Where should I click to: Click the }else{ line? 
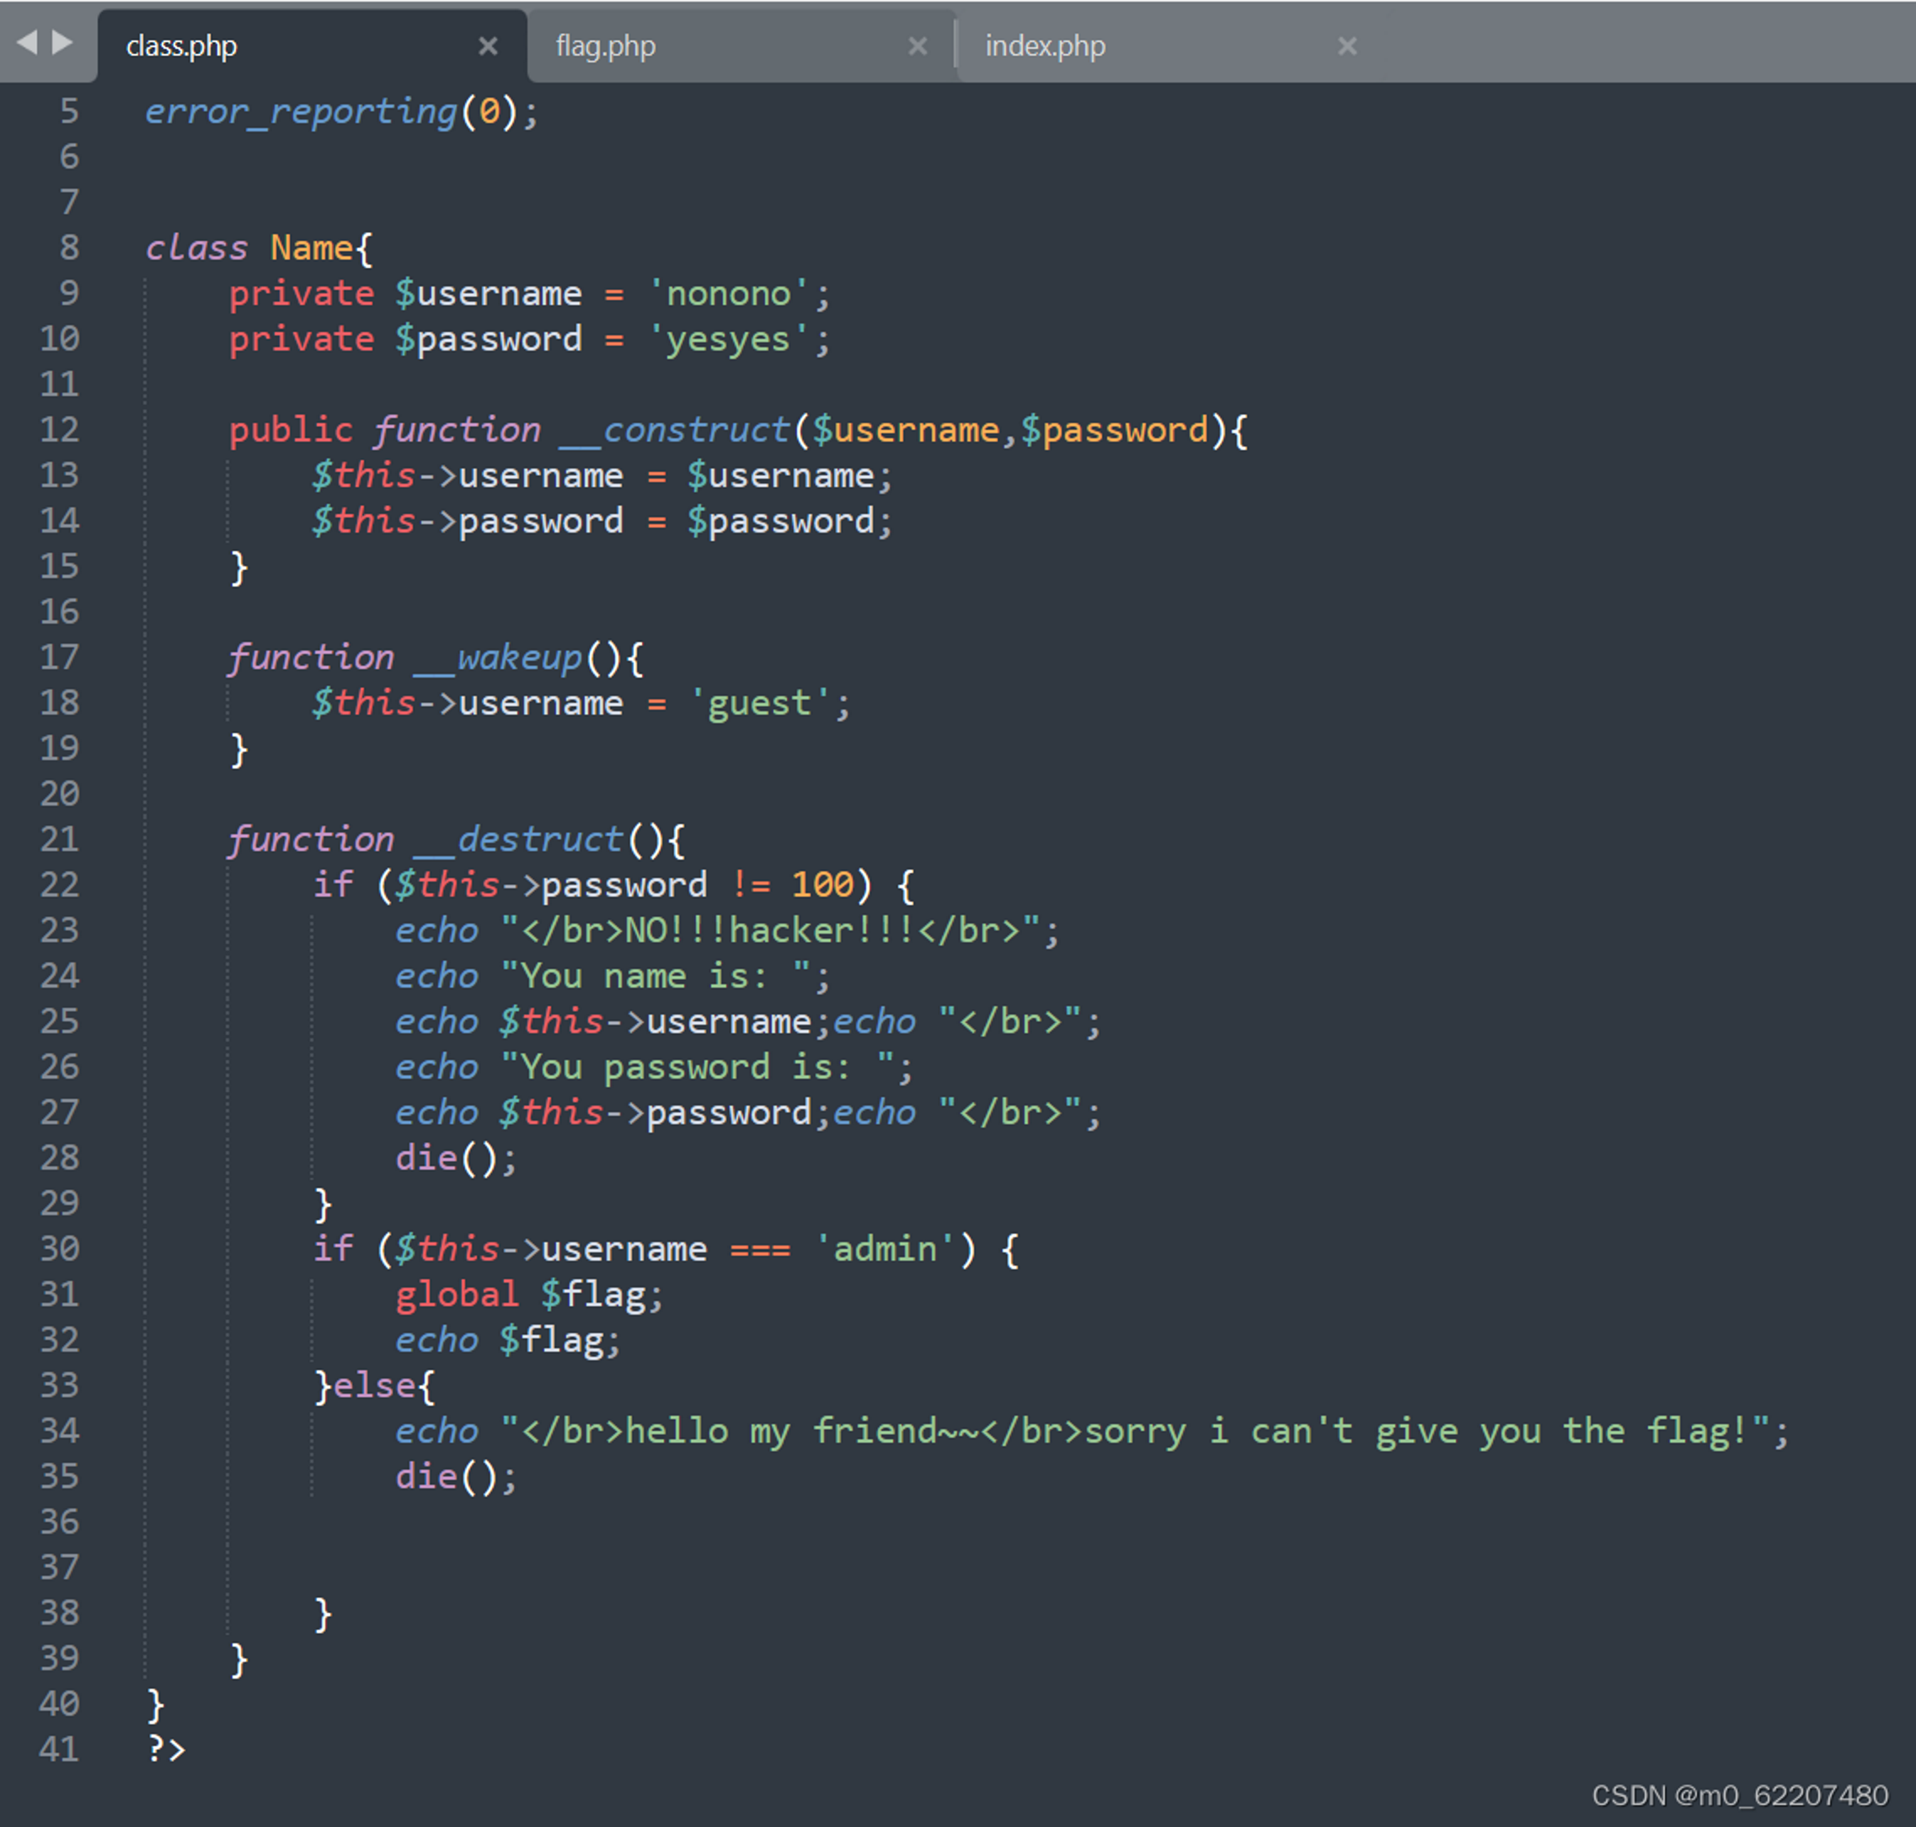pyautogui.click(x=374, y=1385)
